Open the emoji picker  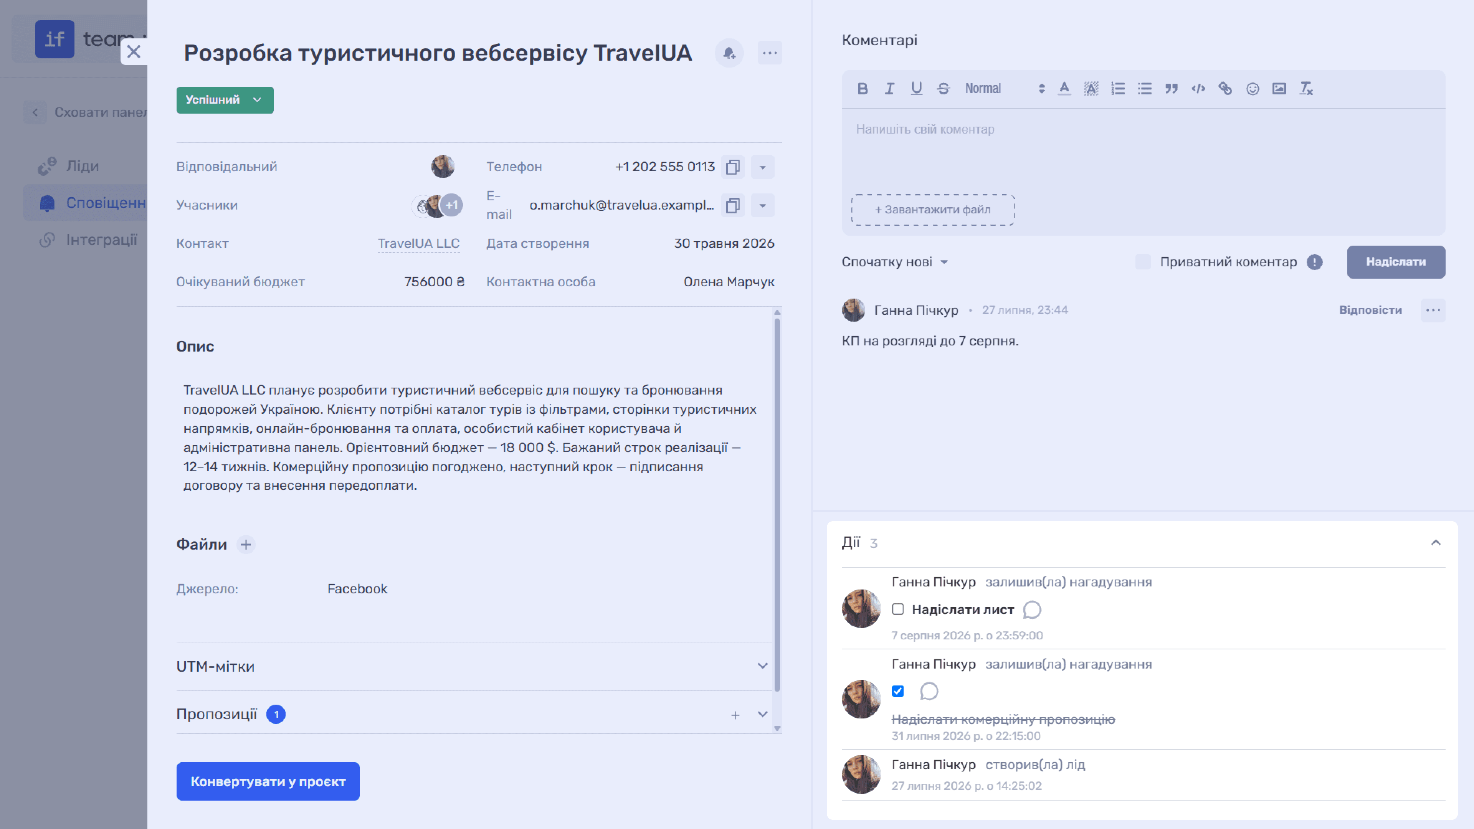click(1253, 89)
